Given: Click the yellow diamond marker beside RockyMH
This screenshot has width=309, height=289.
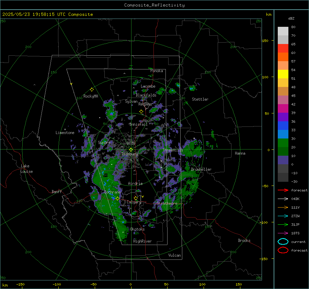Looking at the screenshot, I should (92, 90).
